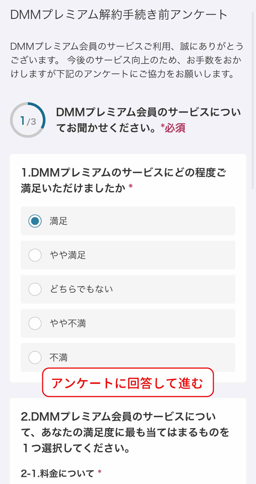Click the 1/3 circular progress indicator
The height and width of the screenshot is (484, 256).
pyautogui.click(x=28, y=120)
